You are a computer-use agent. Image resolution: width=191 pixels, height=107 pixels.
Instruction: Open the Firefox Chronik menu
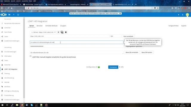(x=19, y=1)
